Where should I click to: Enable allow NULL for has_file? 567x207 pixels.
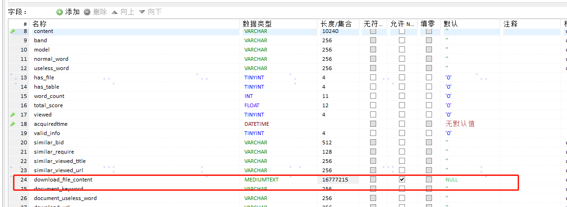pos(402,78)
